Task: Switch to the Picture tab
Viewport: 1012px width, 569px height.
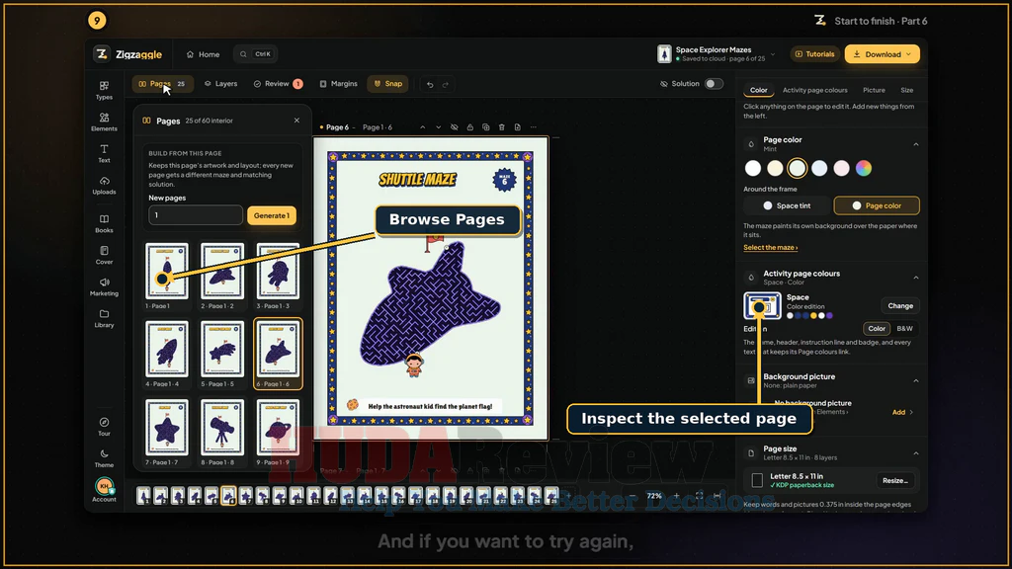Action: (x=874, y=90)
